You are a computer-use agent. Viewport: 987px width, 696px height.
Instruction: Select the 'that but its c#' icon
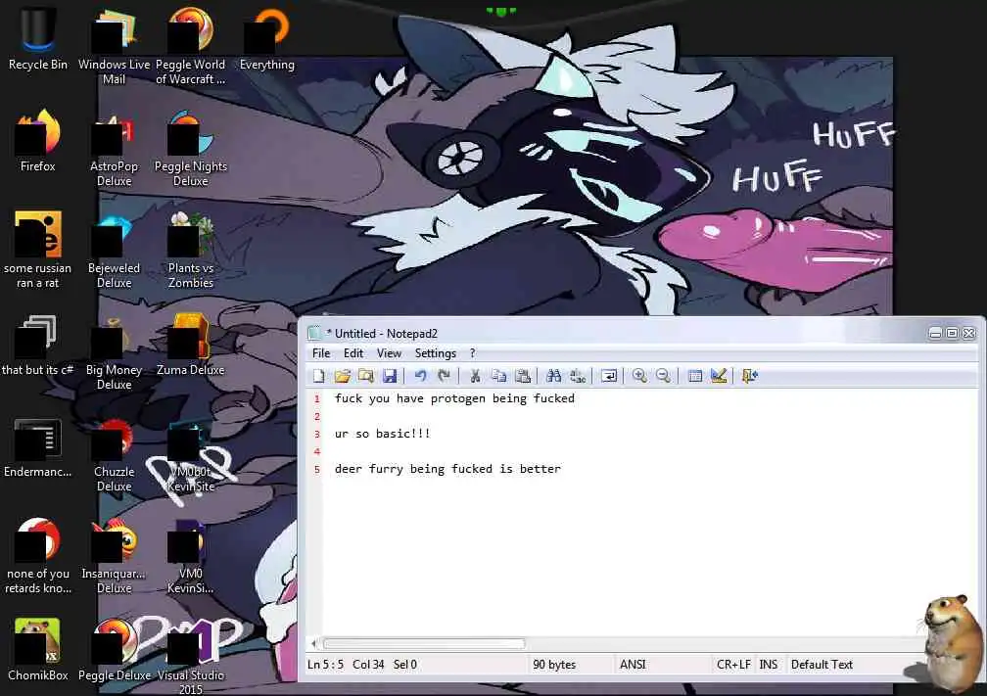coord(38,345)
